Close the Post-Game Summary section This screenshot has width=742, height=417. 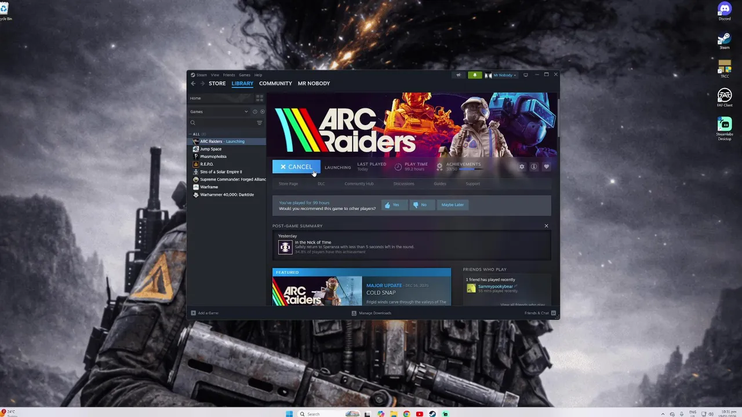(546, 226)
